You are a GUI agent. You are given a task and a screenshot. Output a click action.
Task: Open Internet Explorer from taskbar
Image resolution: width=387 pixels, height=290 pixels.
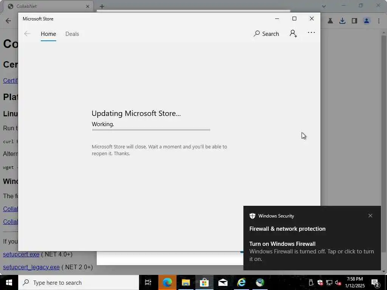[x=241, y=282]
